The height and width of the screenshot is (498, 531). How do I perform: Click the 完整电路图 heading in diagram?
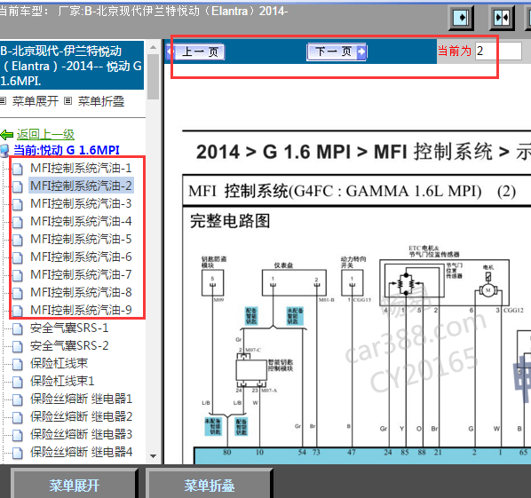click(230, 221)
